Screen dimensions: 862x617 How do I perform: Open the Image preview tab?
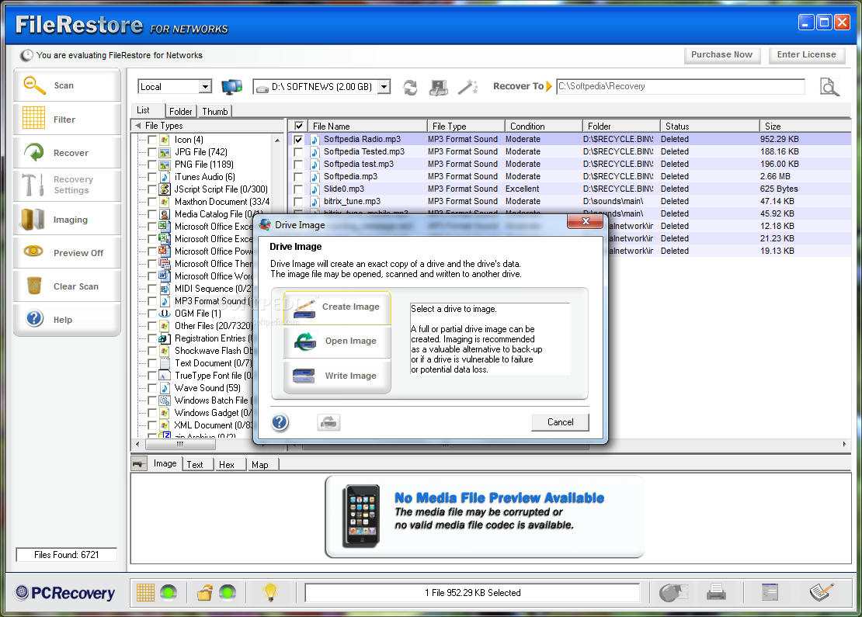[165, 463]
